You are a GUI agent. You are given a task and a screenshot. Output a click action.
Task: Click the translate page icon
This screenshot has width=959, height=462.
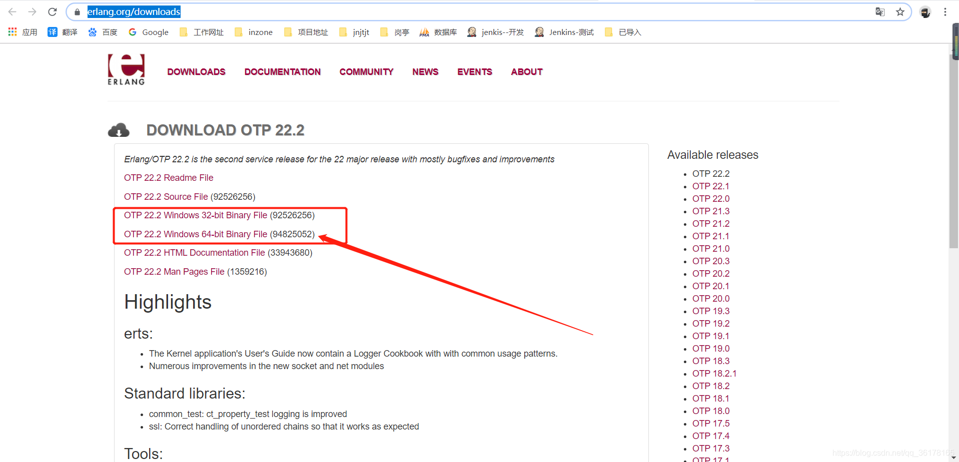(880, 12)
